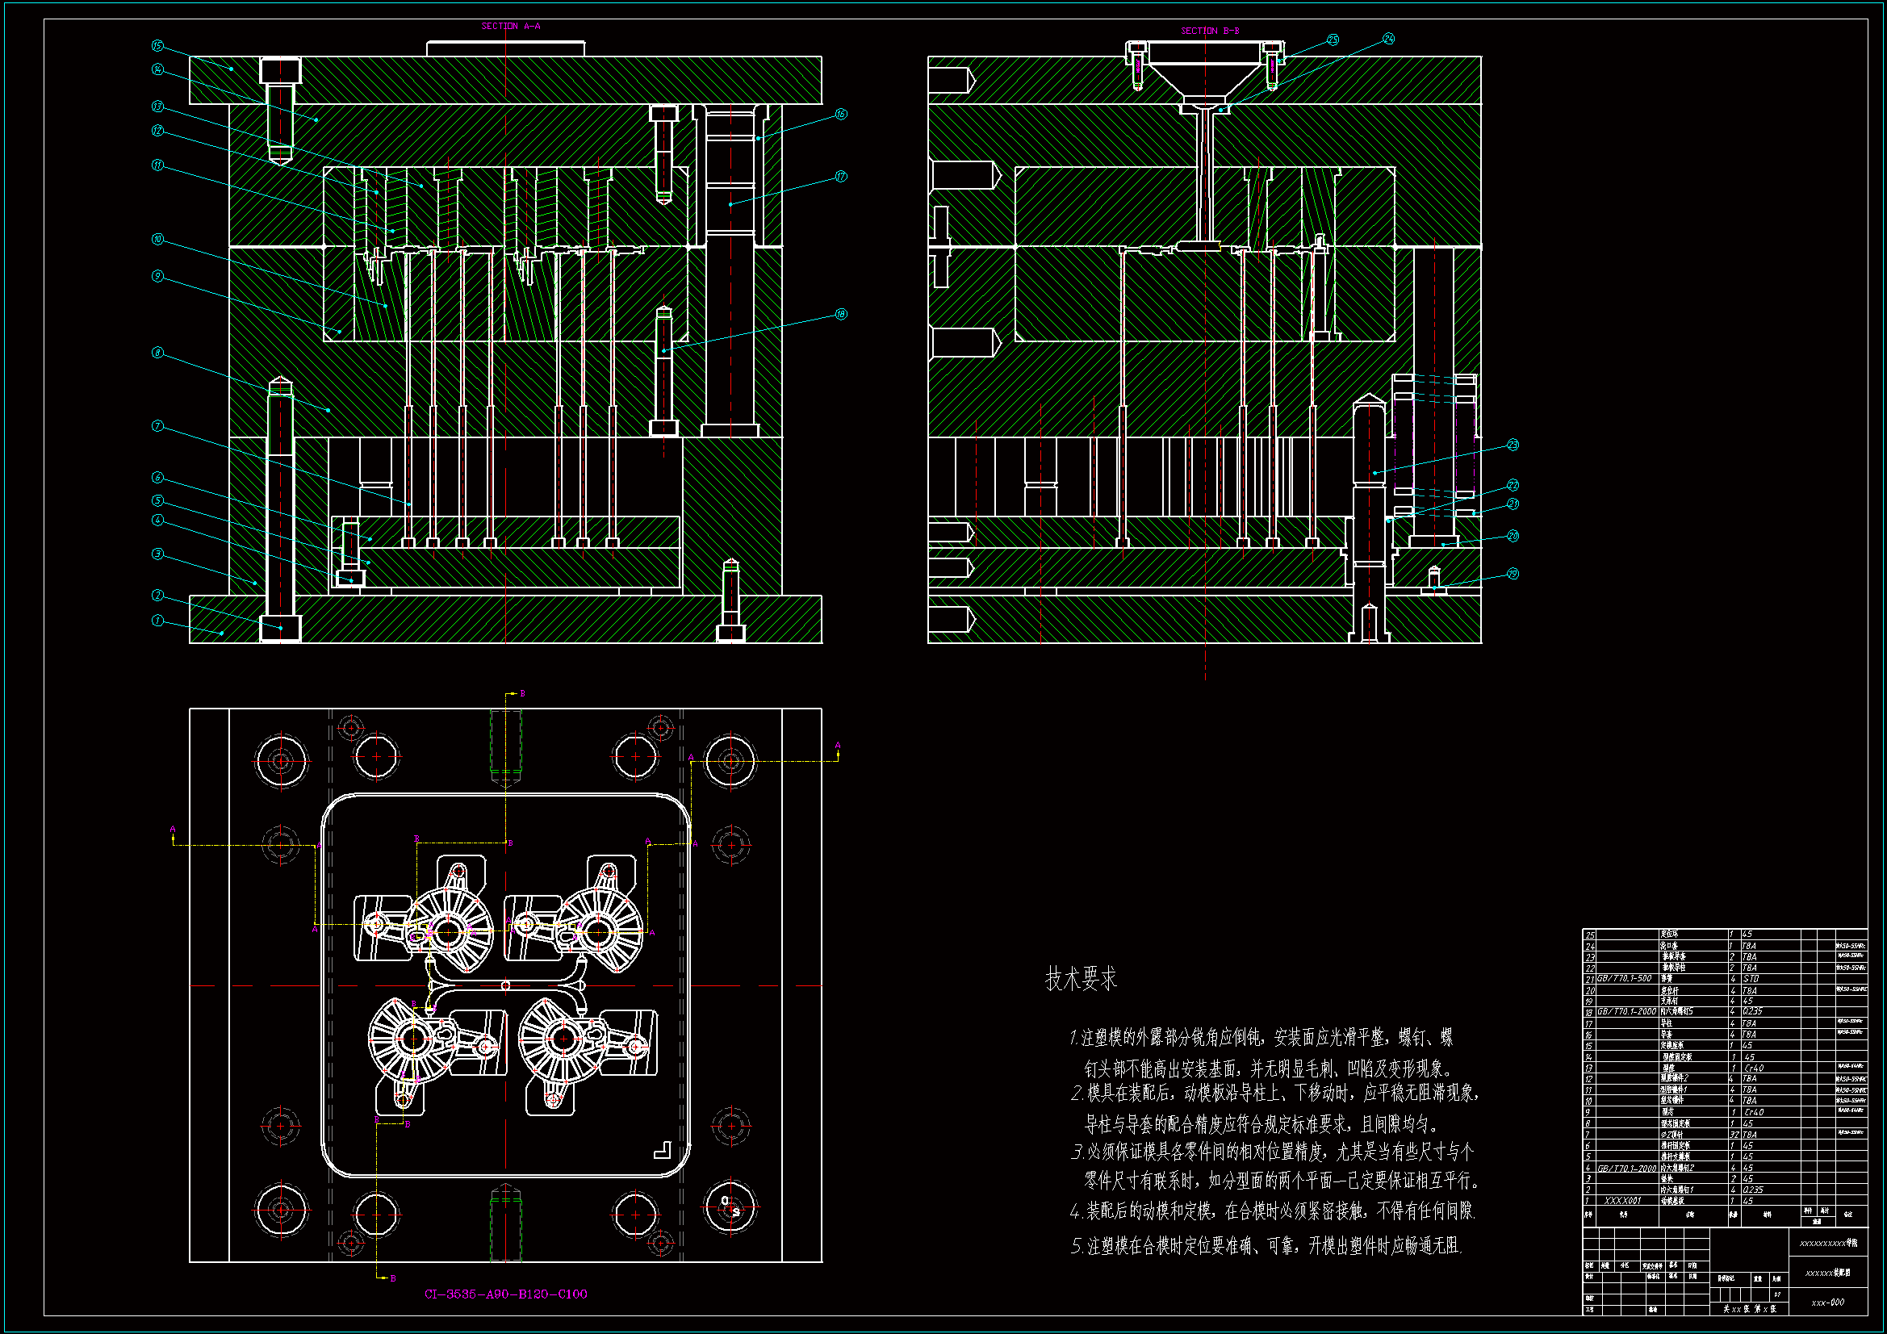Click technical requirement note 4 text
The image size is (1887, 1334).
pos(1272,1211)
